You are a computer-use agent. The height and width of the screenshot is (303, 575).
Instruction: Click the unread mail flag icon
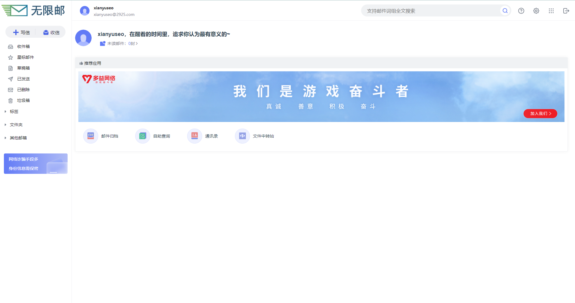(103, 43)
